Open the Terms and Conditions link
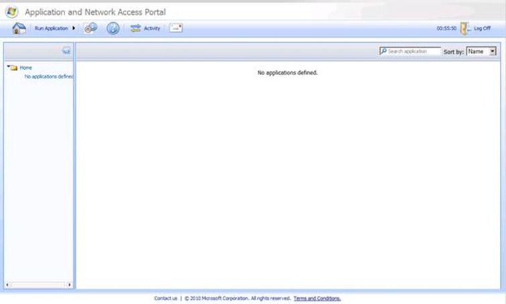This screenshot has width=506, height=304. pos(317,299)
